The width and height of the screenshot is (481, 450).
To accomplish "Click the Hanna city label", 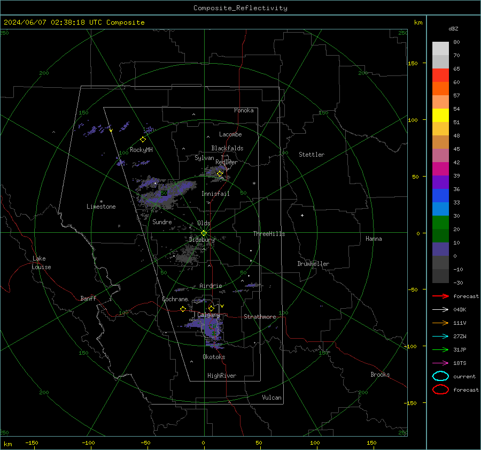I will point(374,239).
